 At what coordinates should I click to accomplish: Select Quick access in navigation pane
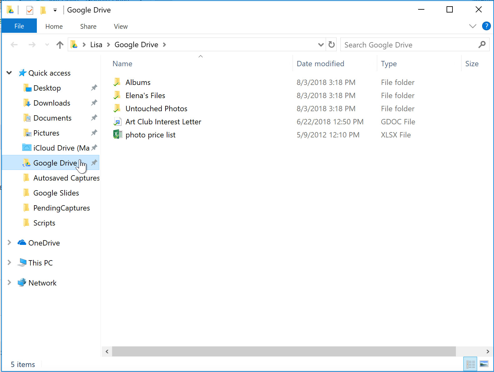[49, 73]
